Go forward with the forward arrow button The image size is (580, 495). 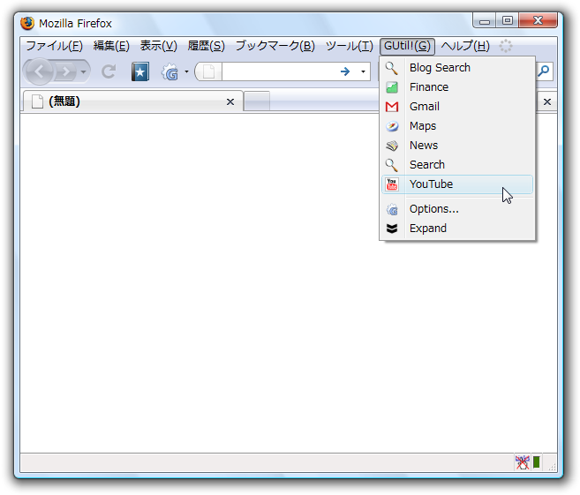(x=66, y=71)
